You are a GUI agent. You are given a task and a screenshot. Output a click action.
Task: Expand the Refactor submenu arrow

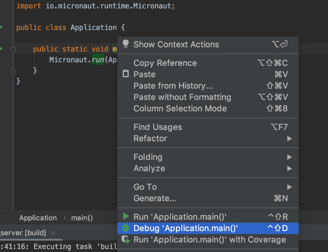289,139
